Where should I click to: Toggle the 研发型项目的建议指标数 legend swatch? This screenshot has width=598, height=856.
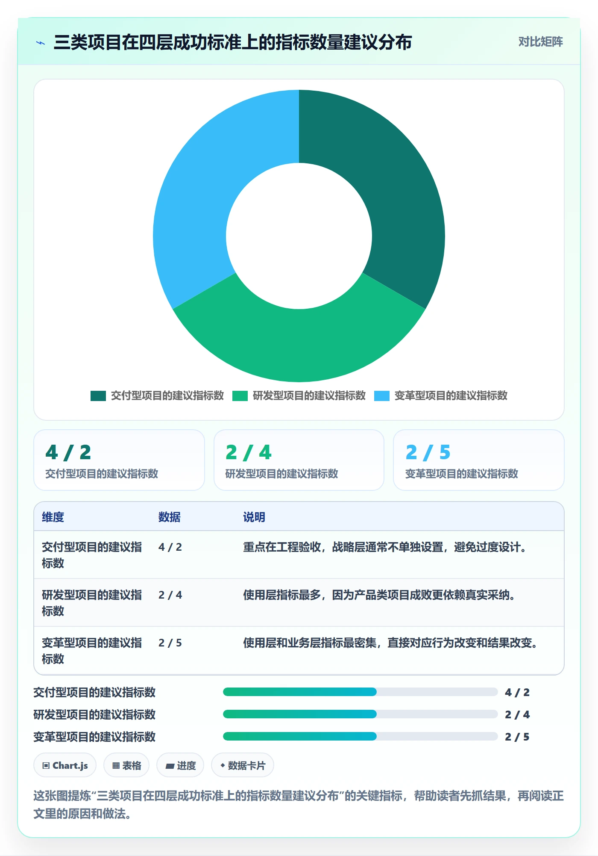pyautogui.click(x=240, y=396)
